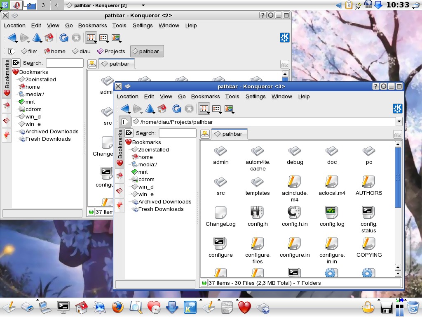This screenshot has height=317, width=422.
Task: Click 'file:' breadcrumb in Konqueror <2> pathbar
Action: [29, 51]
